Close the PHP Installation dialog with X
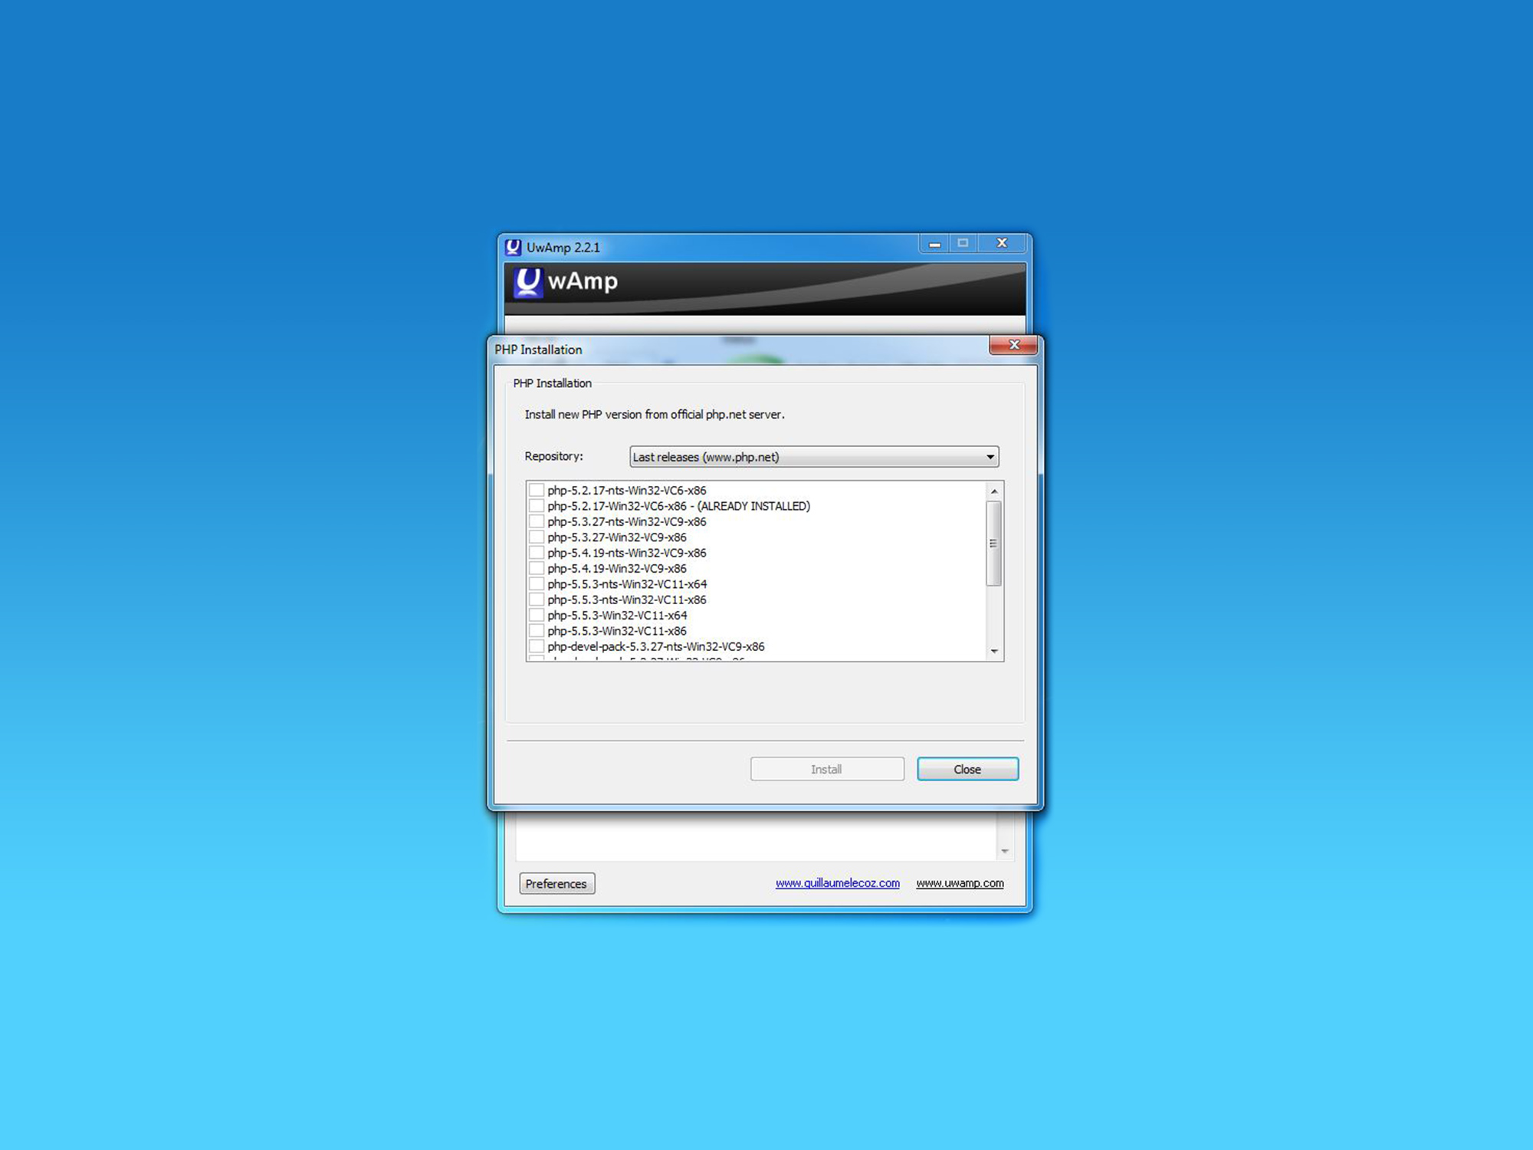 [1013, 345]
